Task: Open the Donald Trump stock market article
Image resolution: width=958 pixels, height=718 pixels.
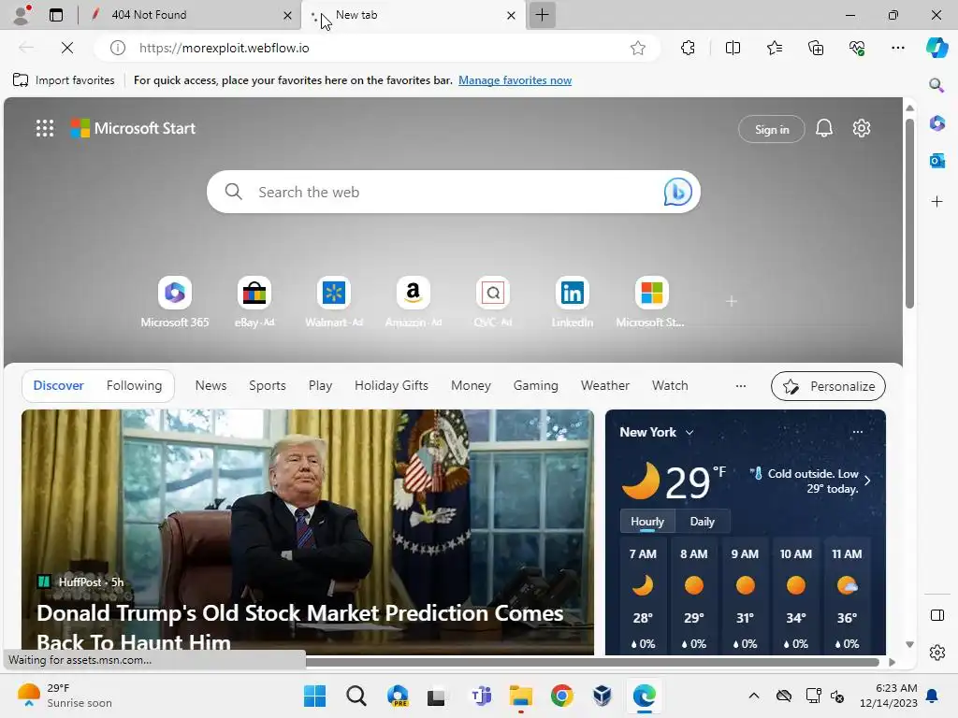Action: point(307,532)
